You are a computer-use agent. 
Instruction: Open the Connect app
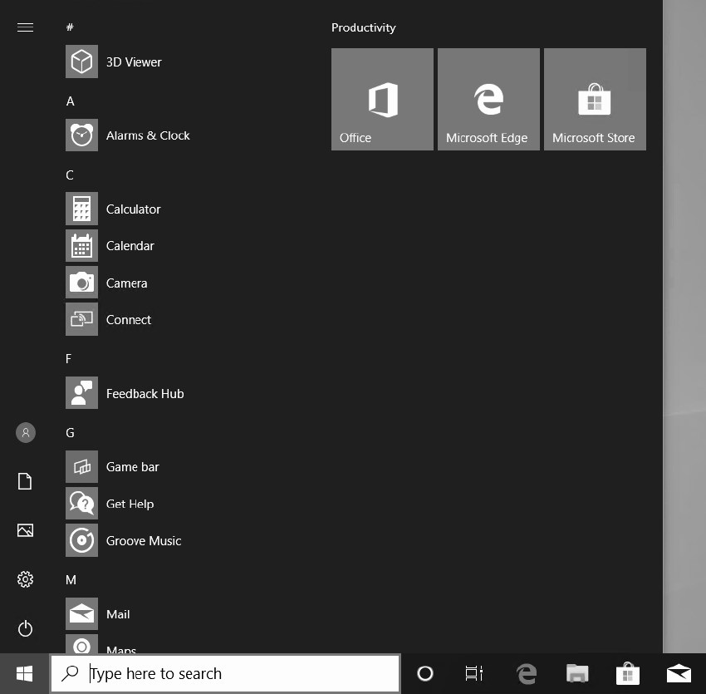(x=129, y=319)
